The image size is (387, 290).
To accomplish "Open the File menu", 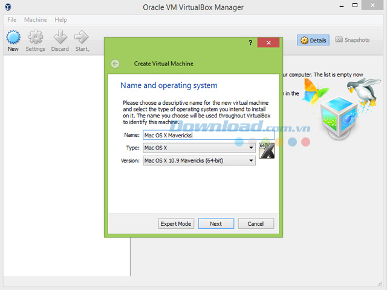I will [x=12, y=20].
